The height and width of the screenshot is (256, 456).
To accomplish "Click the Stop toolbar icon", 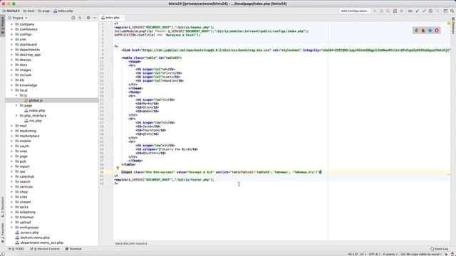I will tap(402, 11).
